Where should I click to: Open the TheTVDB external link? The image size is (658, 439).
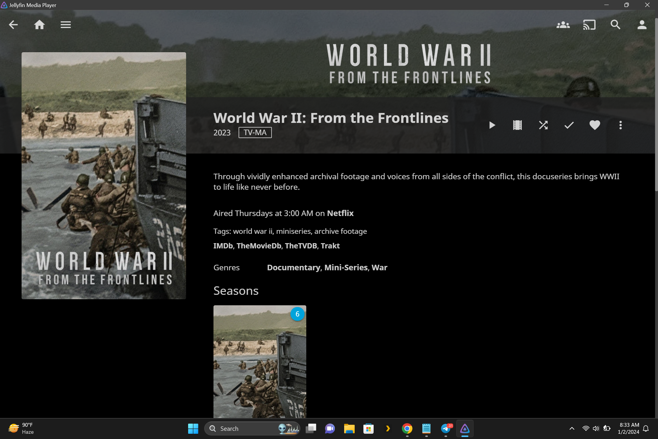point(301,246)
